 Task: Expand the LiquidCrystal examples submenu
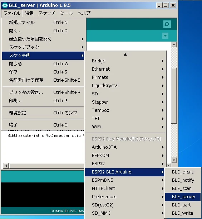pyautogui.click(x=125, y=86)
